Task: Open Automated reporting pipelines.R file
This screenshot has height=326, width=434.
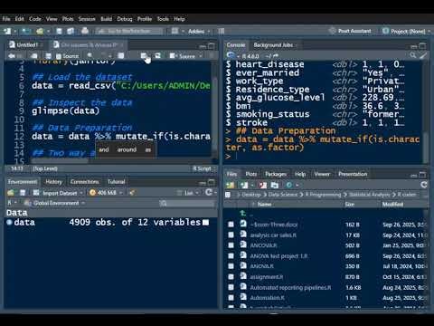Action: 290,287
